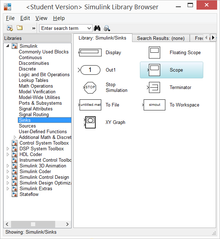The image size is (220, 239).
Task: Select the Continuous library
Action: pos(30,57)
